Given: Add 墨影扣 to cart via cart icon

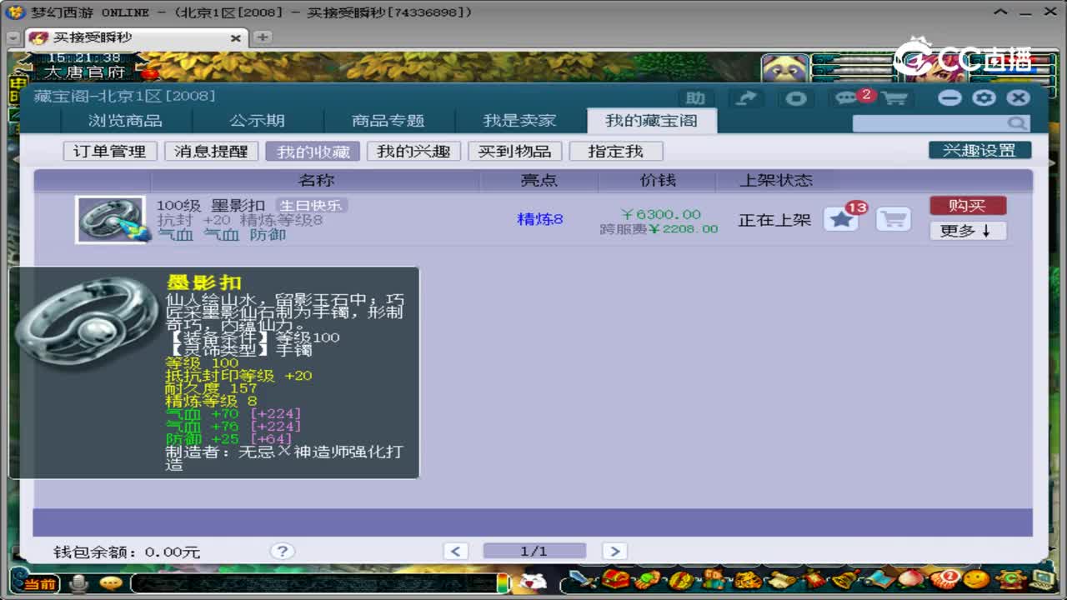Looking at the screenshot, I should tap(893, 219).
